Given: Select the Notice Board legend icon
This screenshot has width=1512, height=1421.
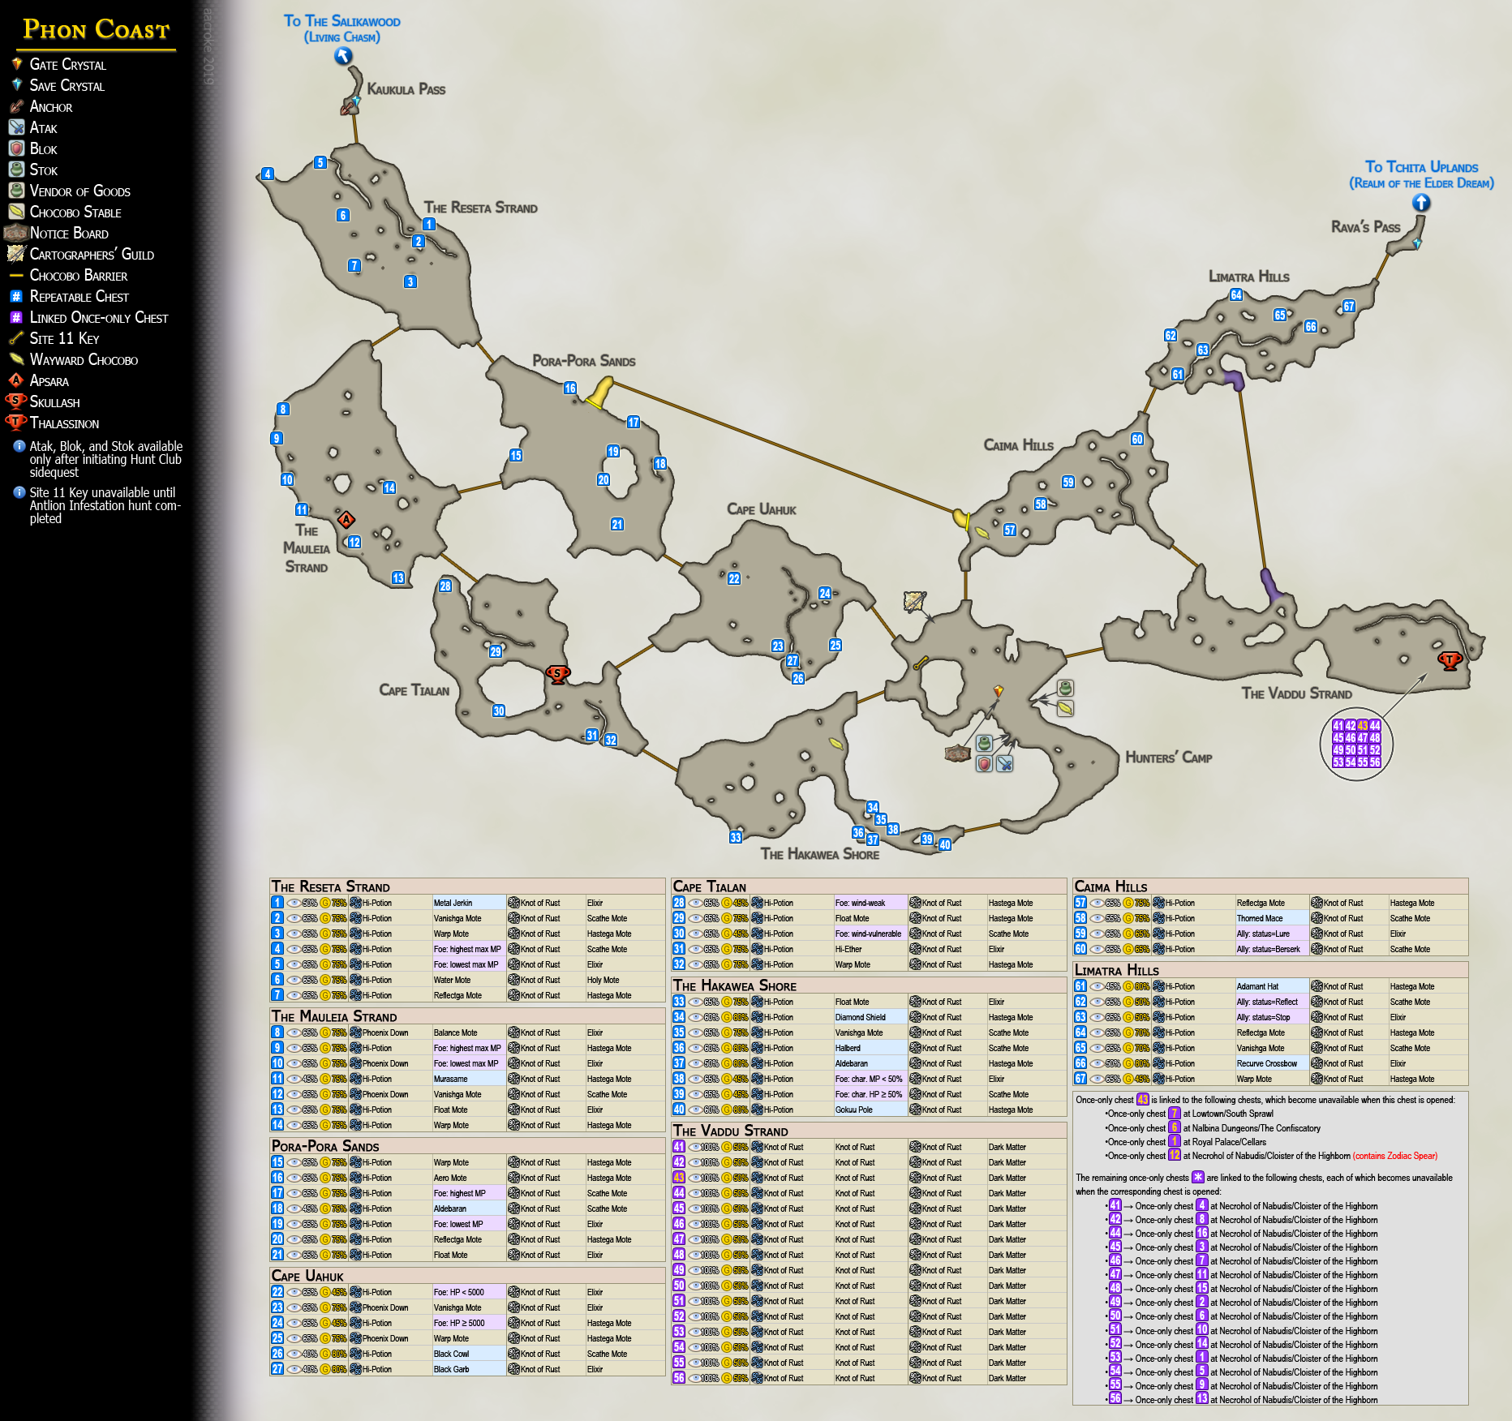Looking at the screenshot, I should click(x=16, y=233).
